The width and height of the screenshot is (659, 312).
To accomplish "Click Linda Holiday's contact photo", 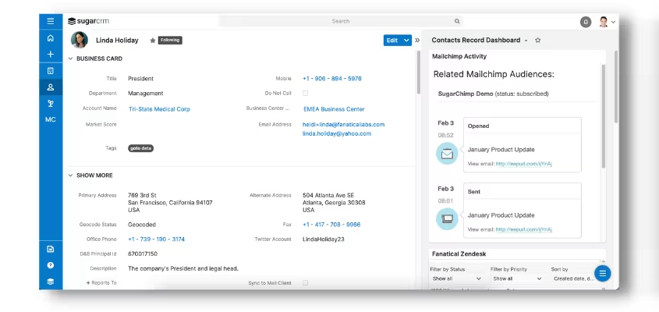I will (80, 40).
